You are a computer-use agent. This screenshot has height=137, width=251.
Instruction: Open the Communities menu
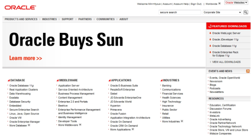[105, 19]
